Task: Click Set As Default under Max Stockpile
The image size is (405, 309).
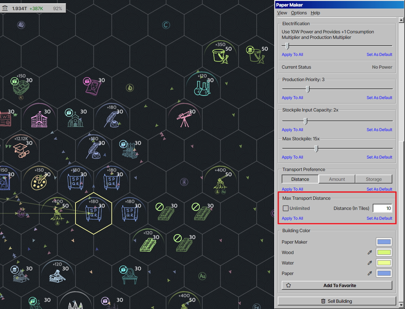Action: pos(379,157)
